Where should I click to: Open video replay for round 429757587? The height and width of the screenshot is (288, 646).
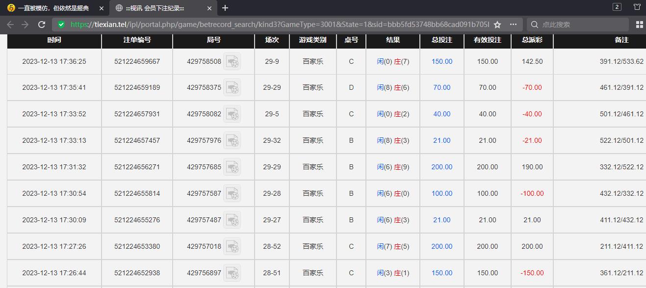tap(232, 194)
